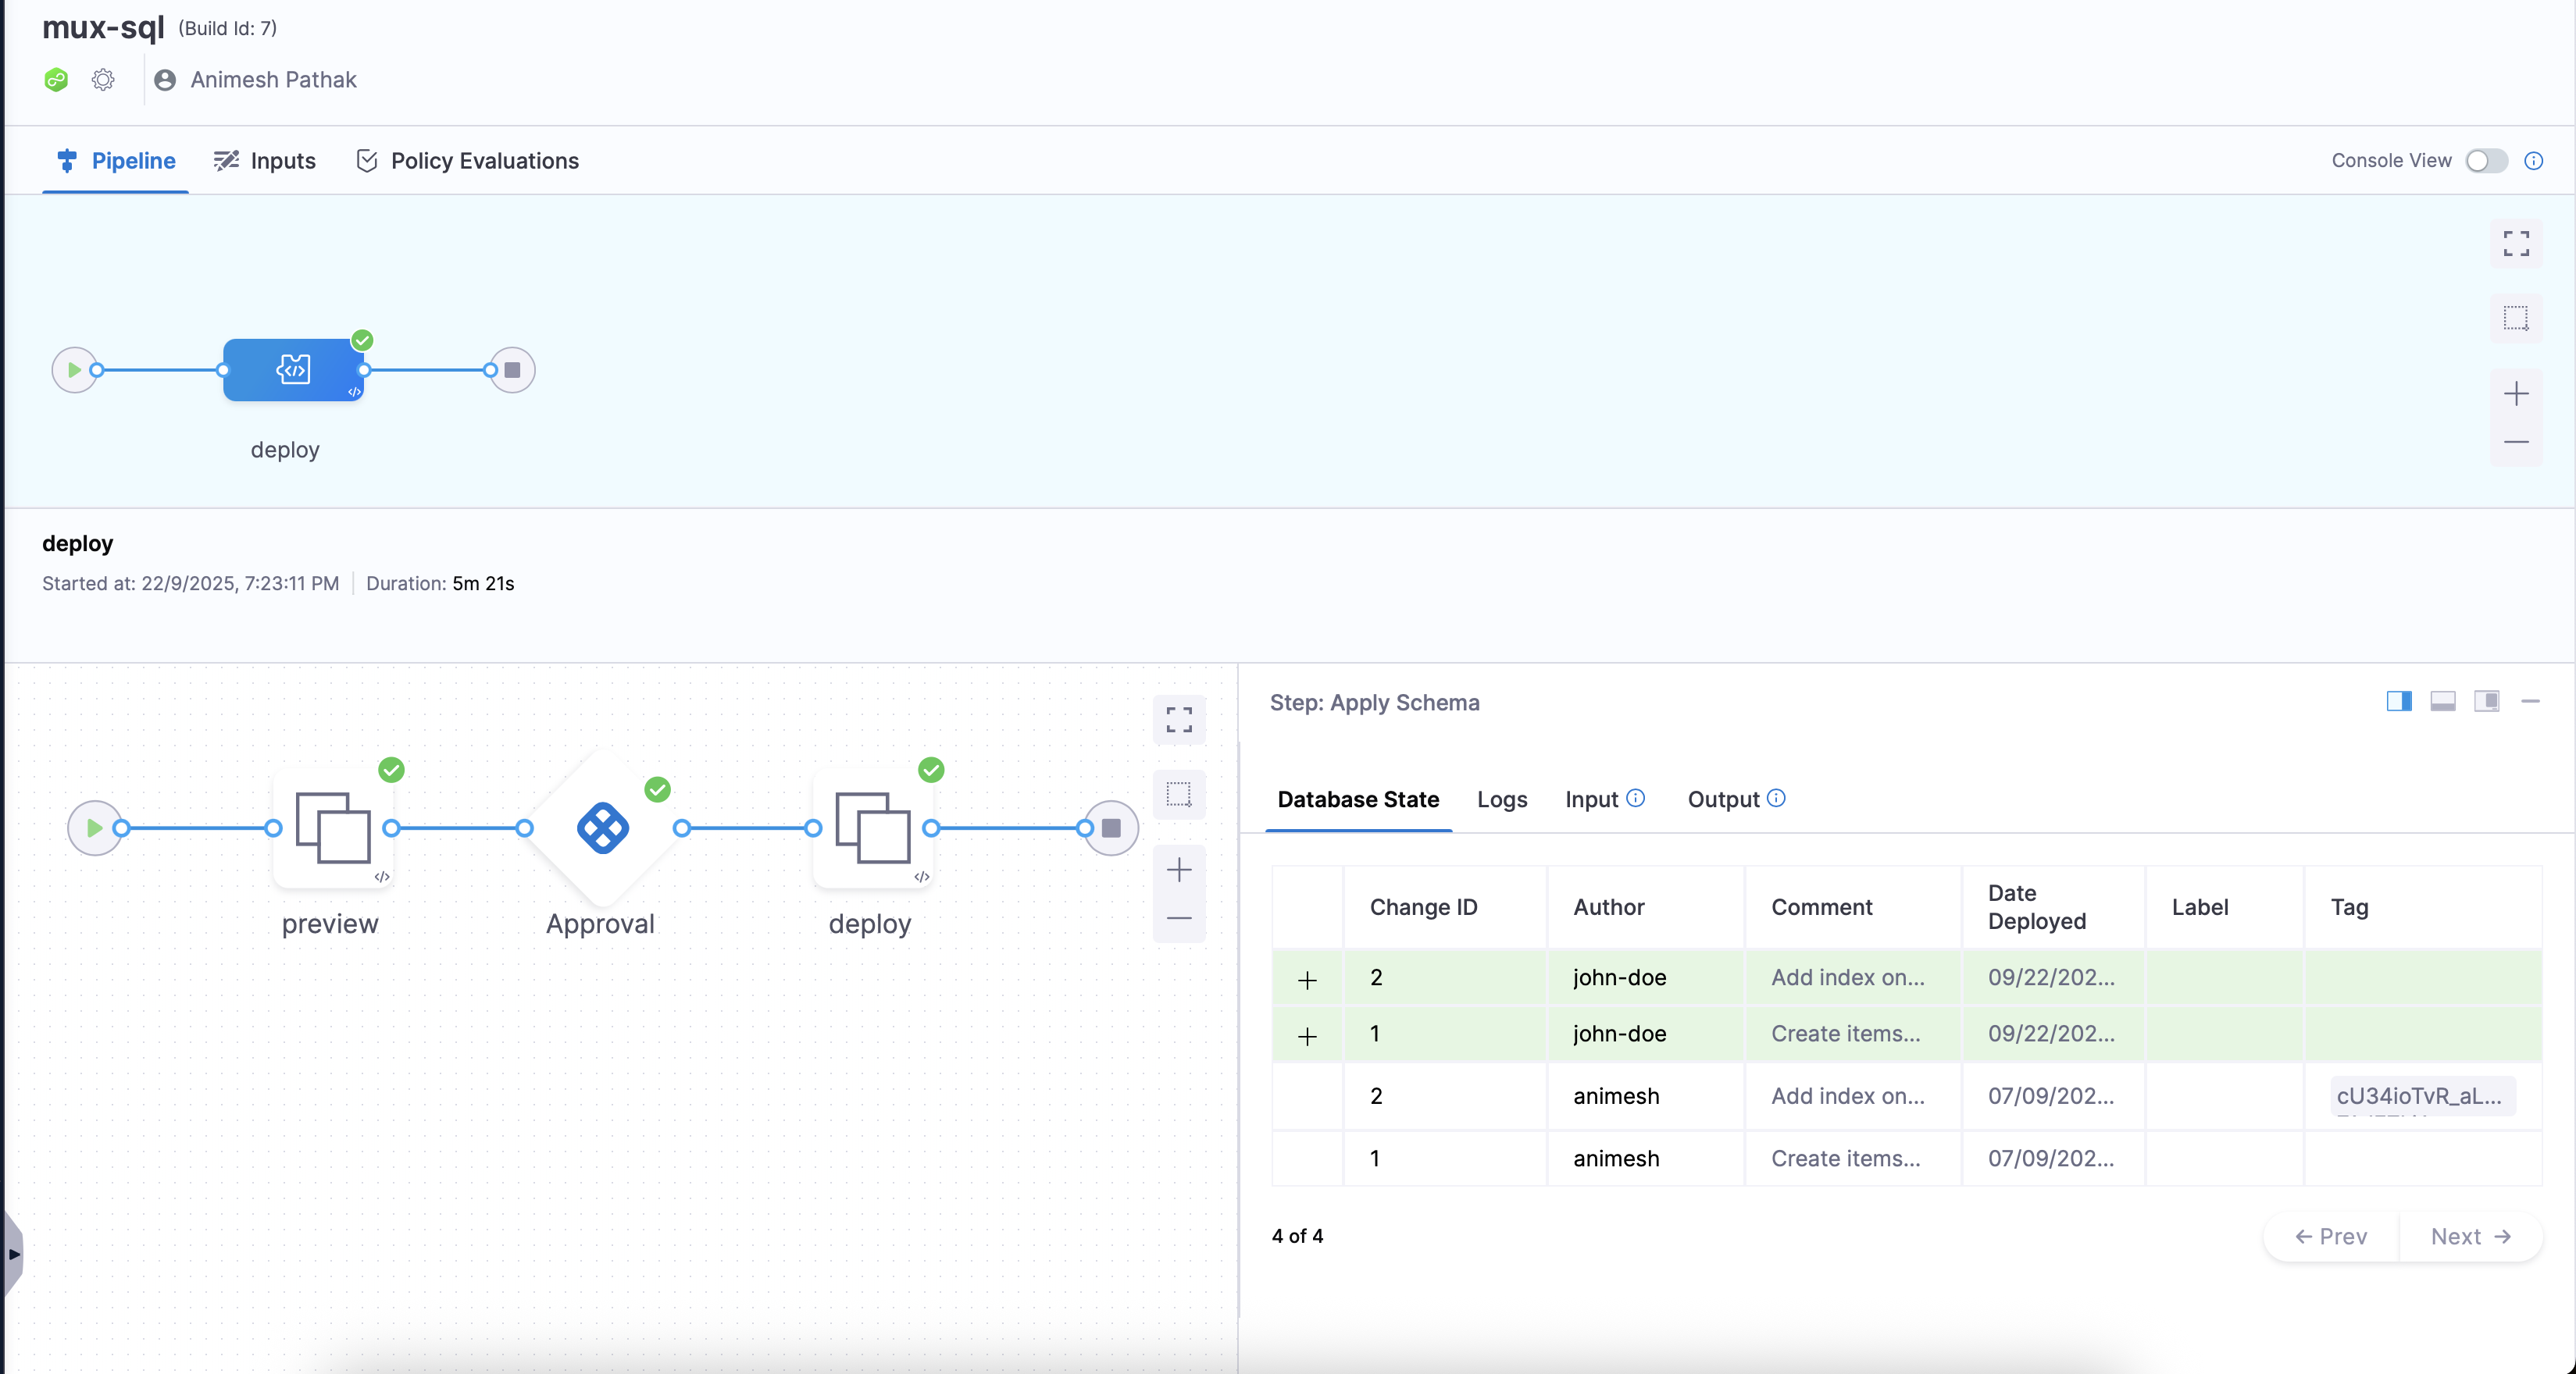Zoom out on the main pipeline canvas
This screenshot has width=2576, height=1374.
click(2517, 443)
